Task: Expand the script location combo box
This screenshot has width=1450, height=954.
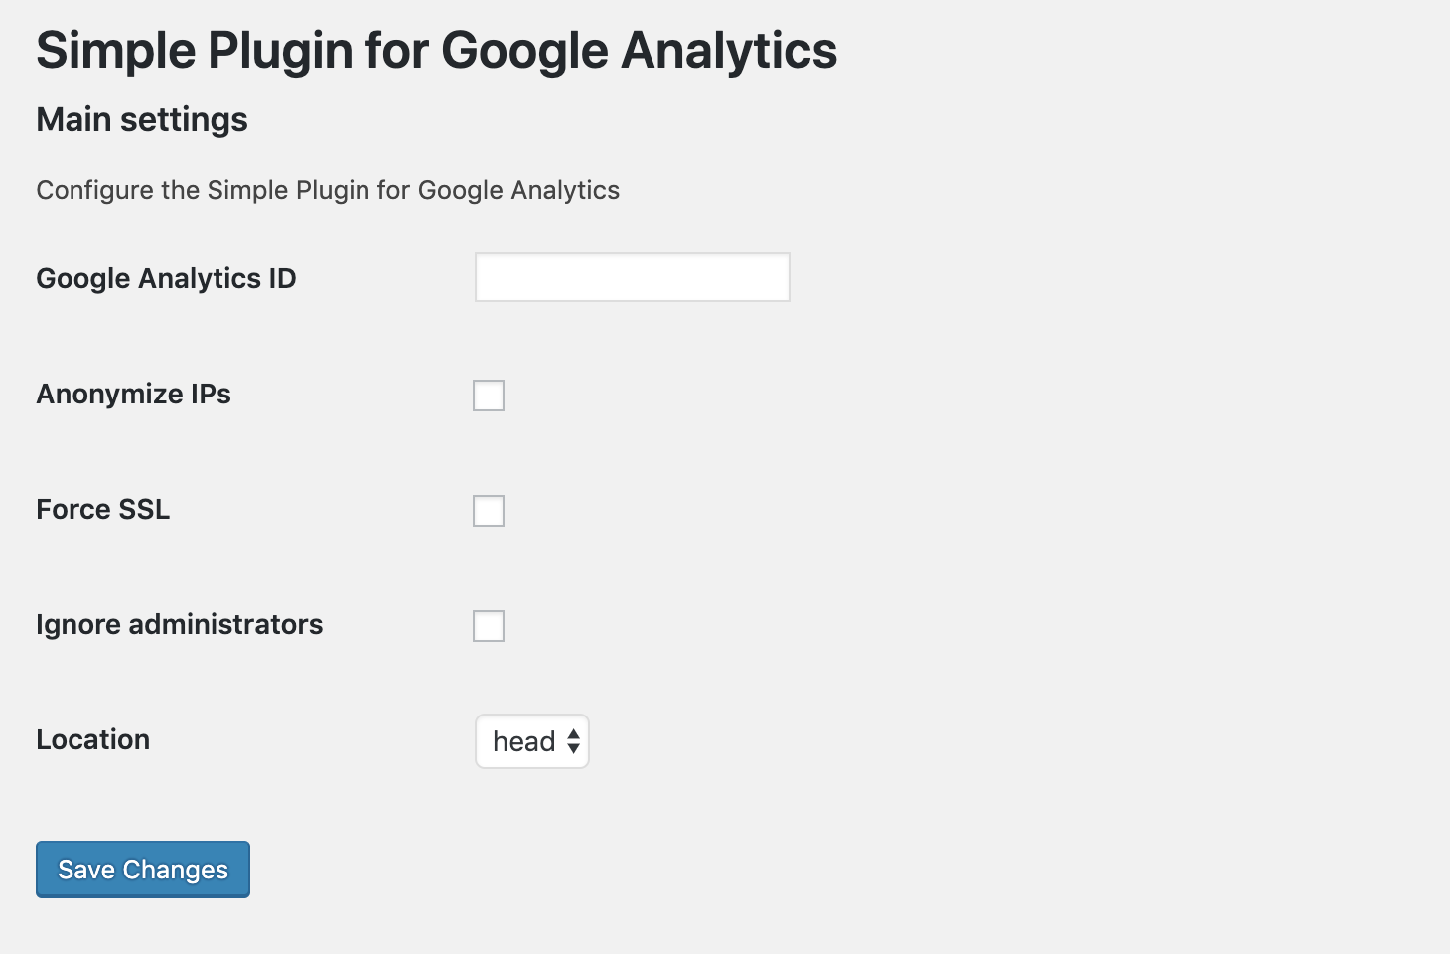Action: pos(532,741)
